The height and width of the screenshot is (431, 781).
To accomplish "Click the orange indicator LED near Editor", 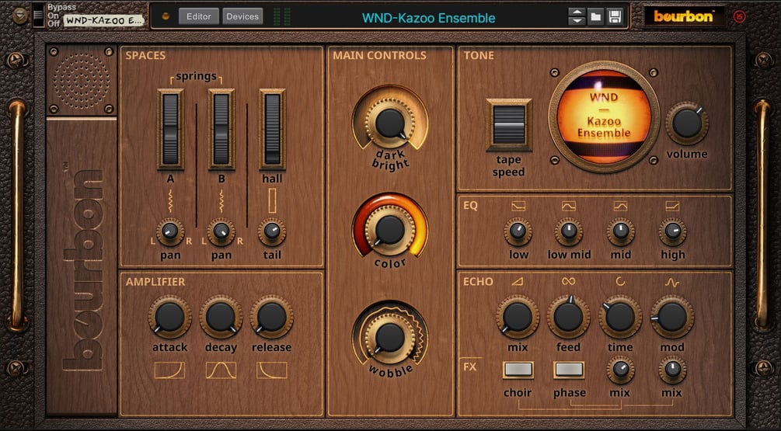I will tap(166, 16).
